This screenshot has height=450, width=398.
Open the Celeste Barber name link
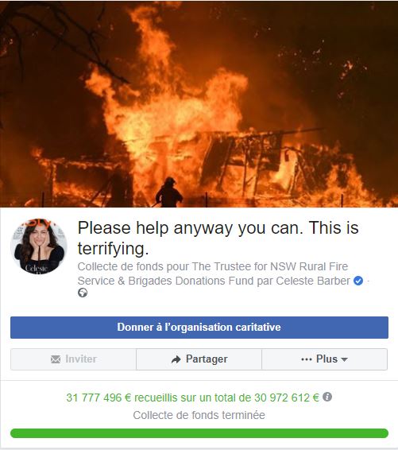[x=313, y=281]
